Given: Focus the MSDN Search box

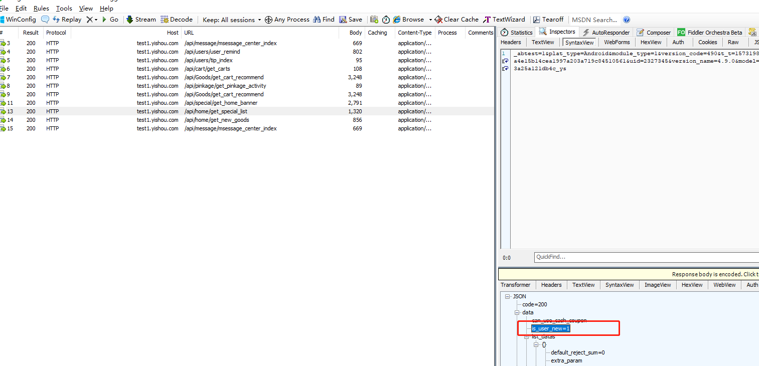Looking at the screenshot, I should coord(594,20).
